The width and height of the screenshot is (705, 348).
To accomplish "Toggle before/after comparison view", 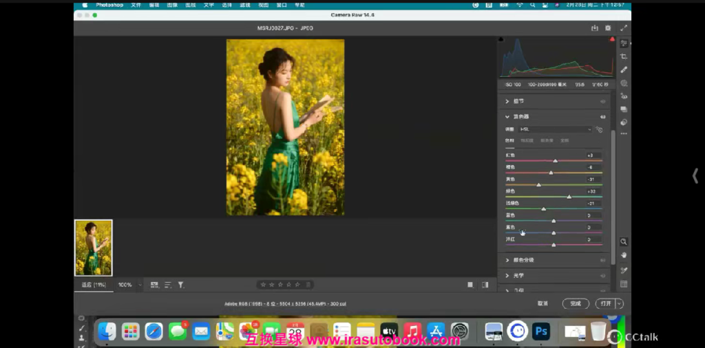I will [x=485, y=285].
